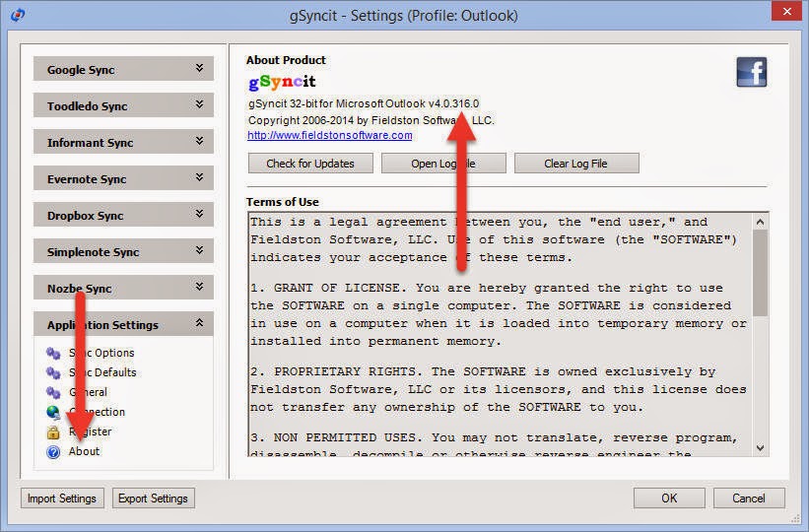Screen dimensions: 809x532
Task: Click the question mark icon beside About
Action: click(53, 451)
